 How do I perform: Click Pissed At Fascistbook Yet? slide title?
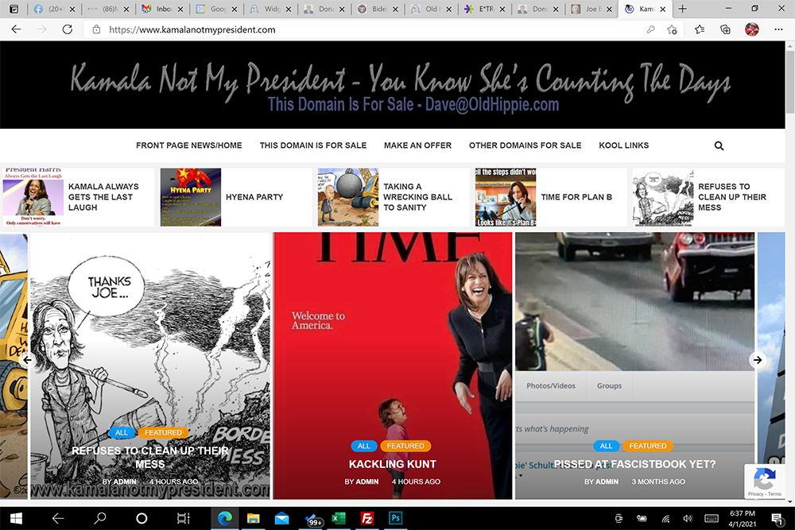point(634,464)
